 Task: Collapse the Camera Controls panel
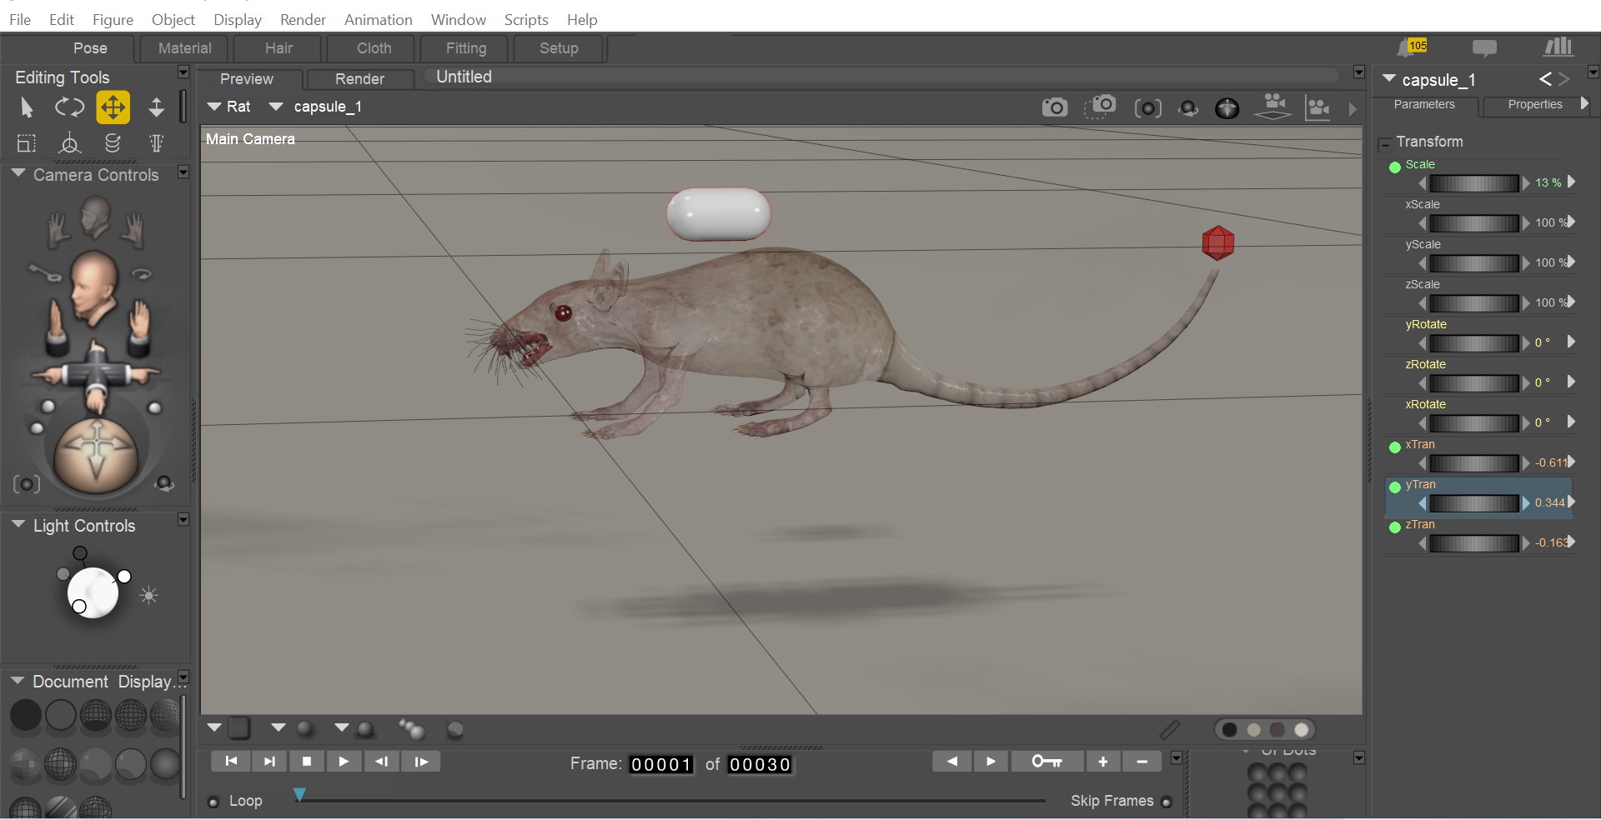click(18, 173)
